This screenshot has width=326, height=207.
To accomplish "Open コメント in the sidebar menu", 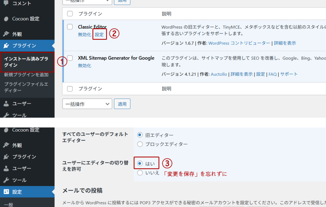I will click(22, 3).
